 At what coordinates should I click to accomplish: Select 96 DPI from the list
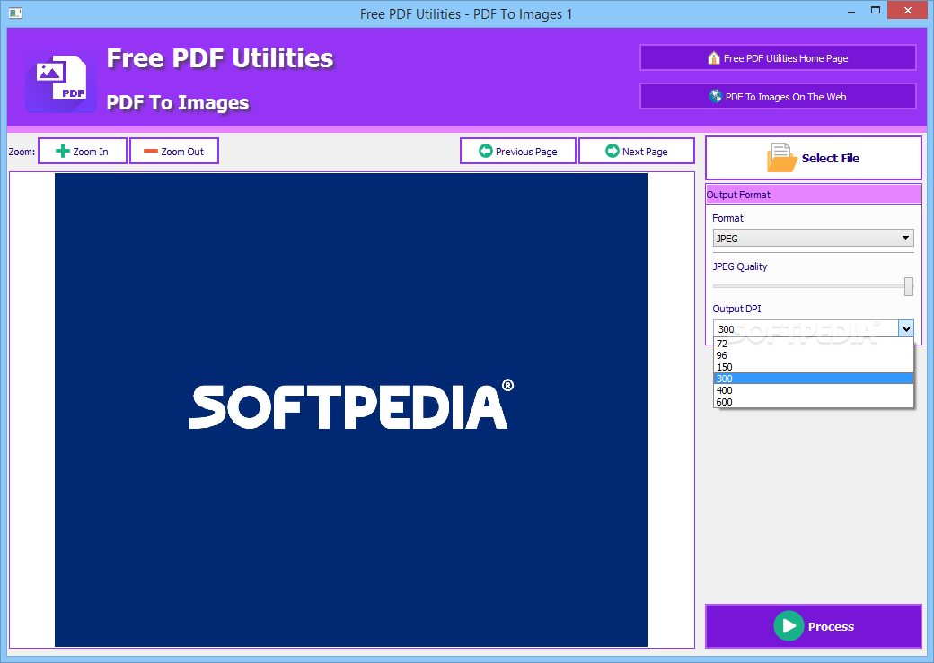813,355
